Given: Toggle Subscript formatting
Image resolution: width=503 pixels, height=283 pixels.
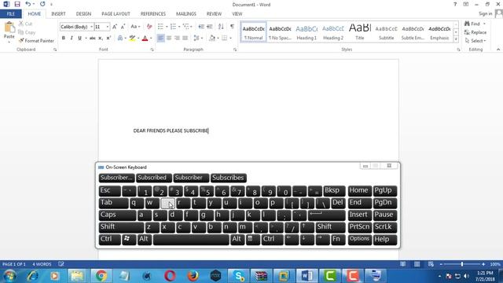Looking at the screenshot, I should (x=101, y=39).
